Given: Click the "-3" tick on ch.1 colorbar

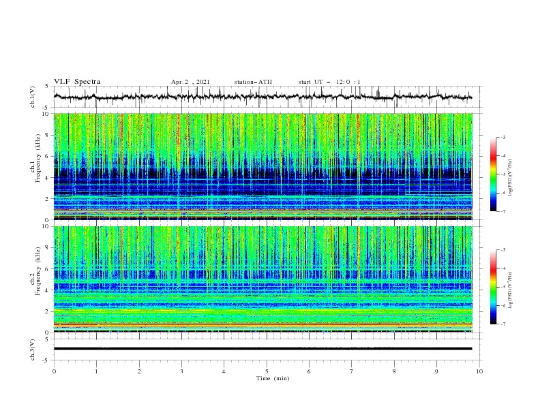Looking at the screenshot, I should 502,137.
